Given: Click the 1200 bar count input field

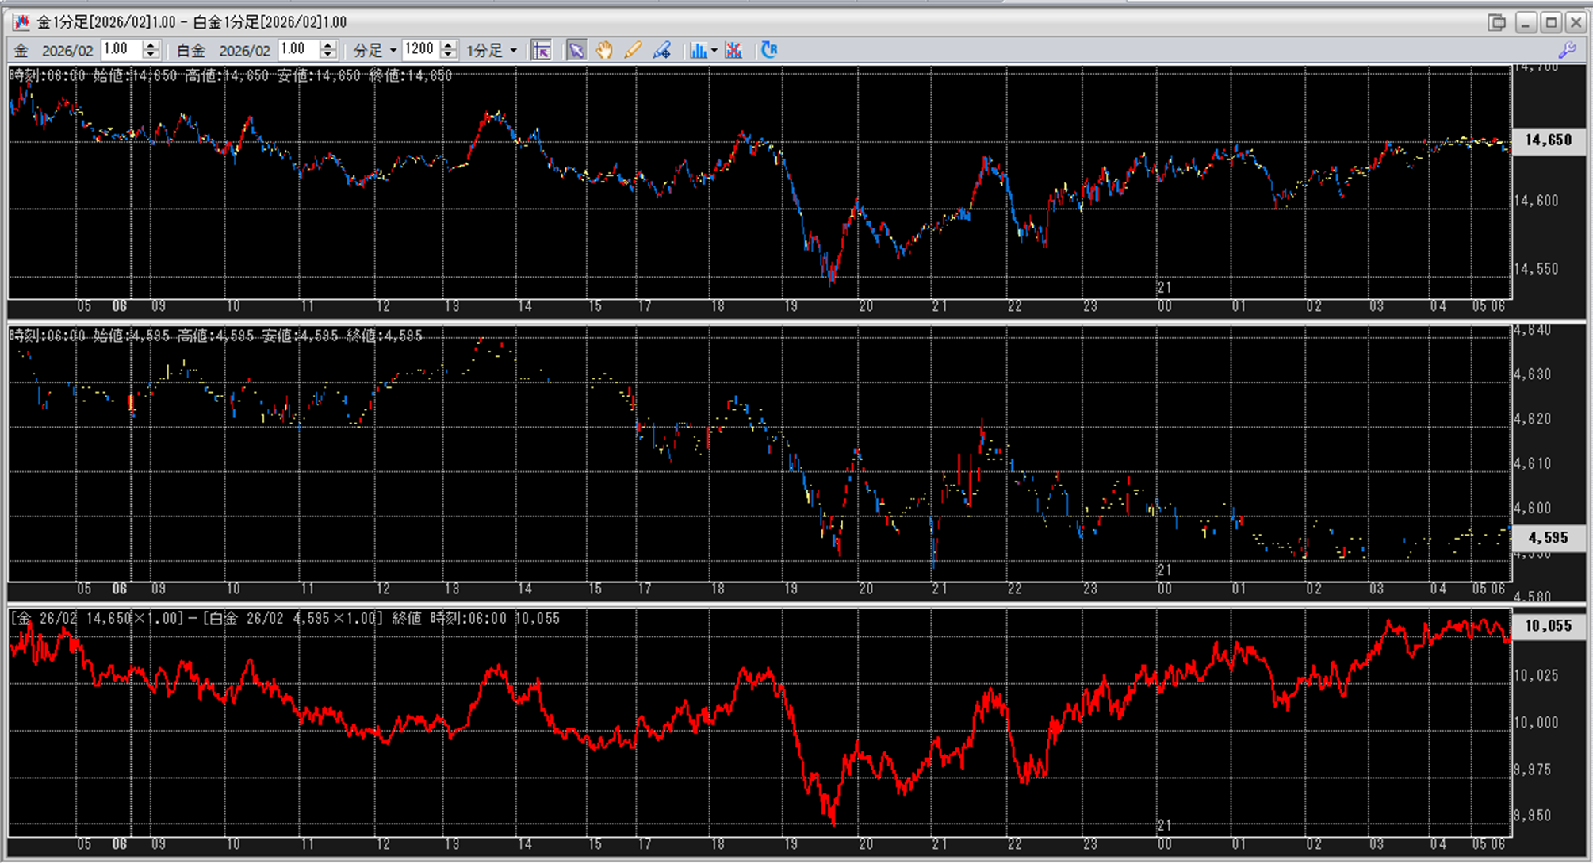Looking at the screenshot, I should coord(419,50).
